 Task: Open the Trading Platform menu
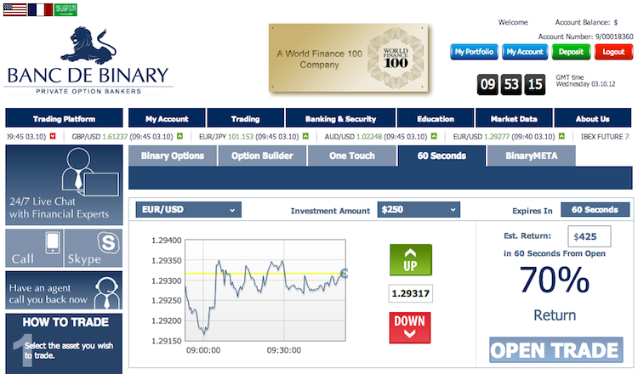pos(64,119)
